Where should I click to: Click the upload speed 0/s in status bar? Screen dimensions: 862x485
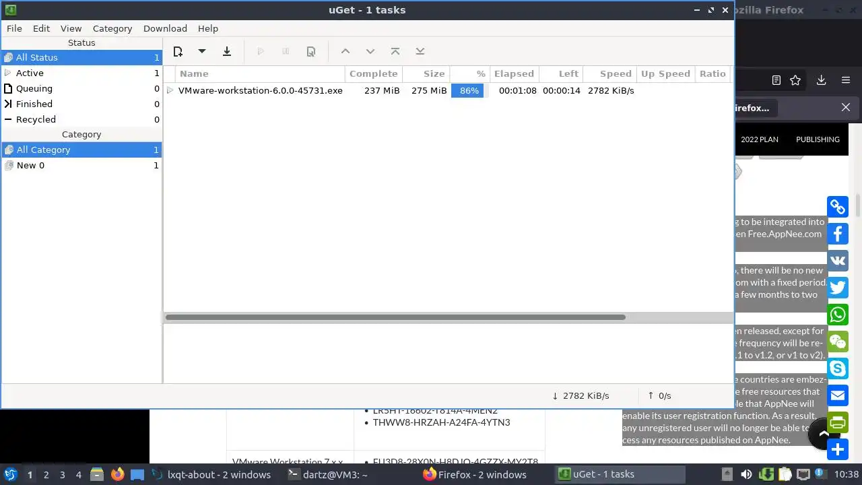(x=659, y=395)
